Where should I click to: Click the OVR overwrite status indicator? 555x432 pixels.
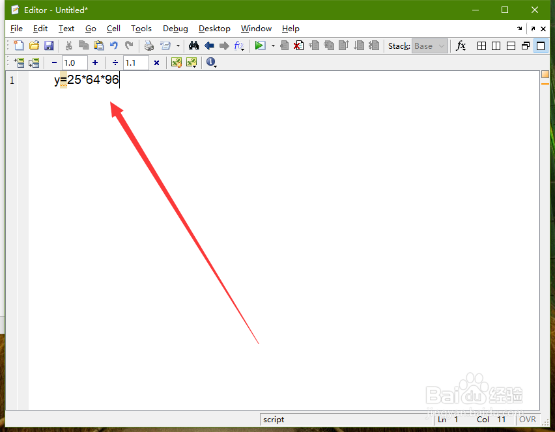tap(528, 419)
